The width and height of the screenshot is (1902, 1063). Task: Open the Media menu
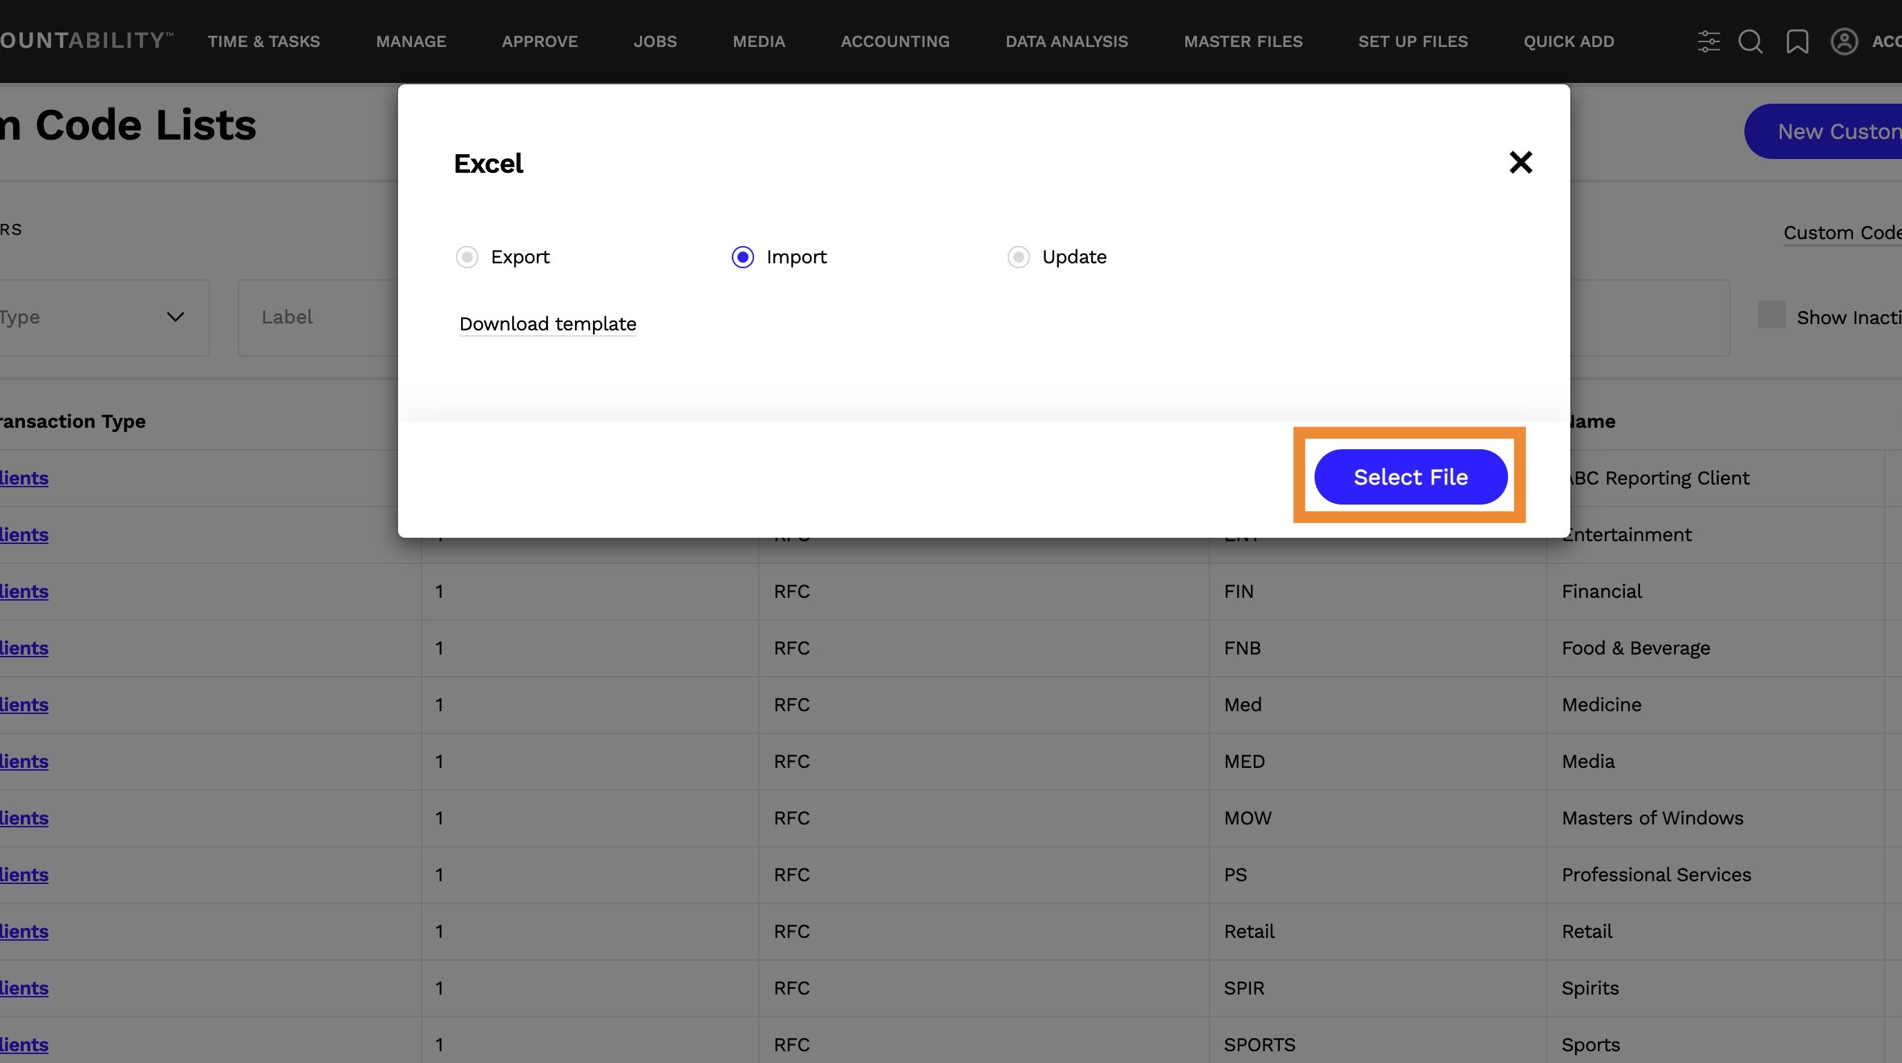[758, 41]
